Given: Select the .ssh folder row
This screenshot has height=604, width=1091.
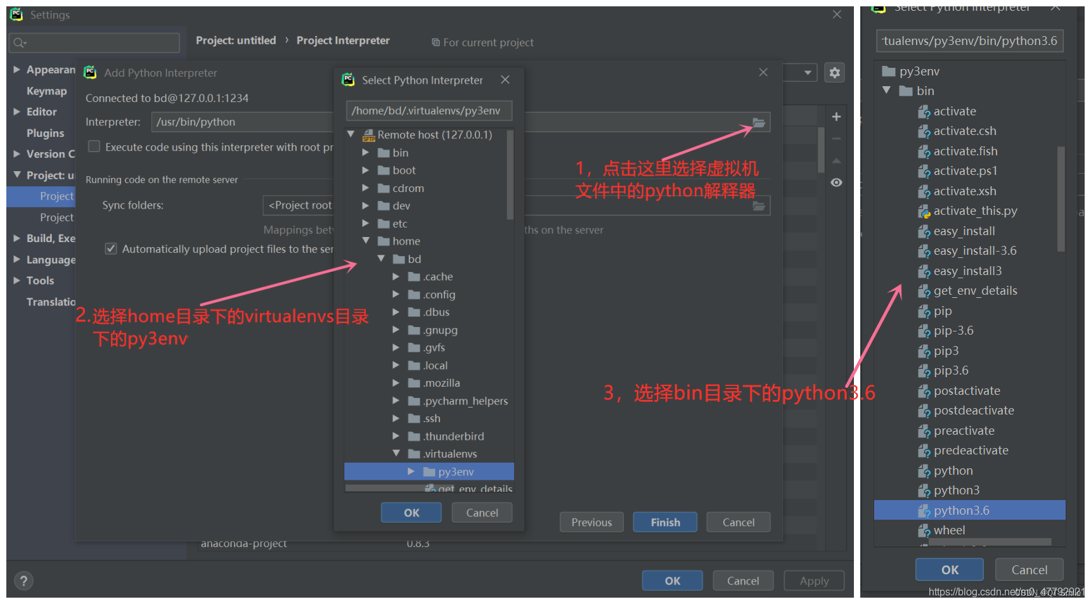Looking at the screenshot, I should [x=429, y=418].
